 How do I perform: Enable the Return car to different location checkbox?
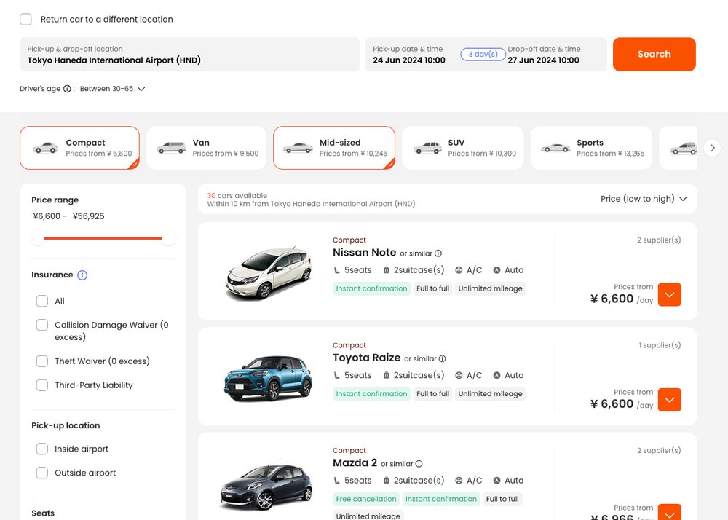tap(25, 19)
